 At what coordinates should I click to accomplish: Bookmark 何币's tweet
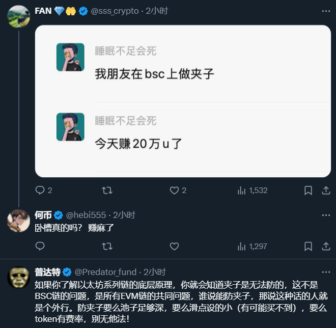[308, 247]
